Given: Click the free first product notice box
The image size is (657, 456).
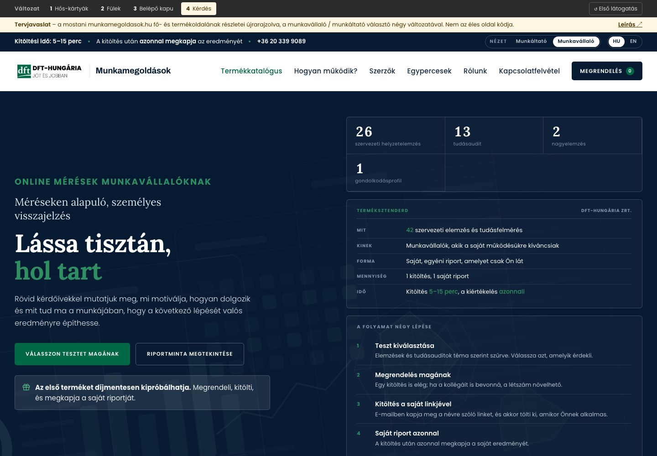Looking at the screenshot, I should pyautogui.click(x=142, y=393).
